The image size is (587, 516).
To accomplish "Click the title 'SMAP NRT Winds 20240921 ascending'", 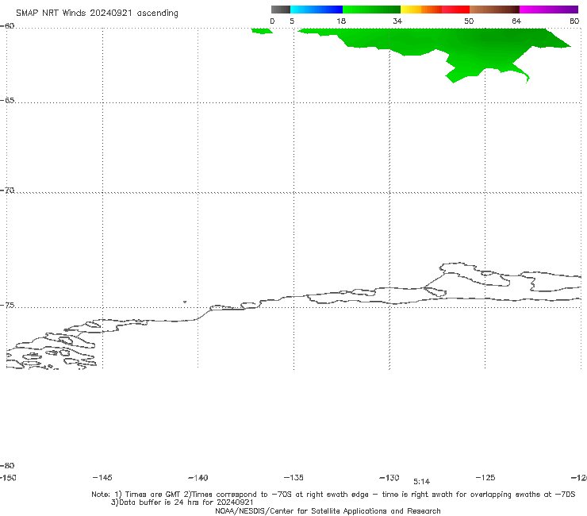I will coord(97,13).
